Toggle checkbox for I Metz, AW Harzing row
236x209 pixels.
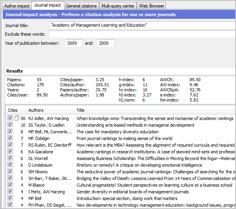(x=10, y=191)
